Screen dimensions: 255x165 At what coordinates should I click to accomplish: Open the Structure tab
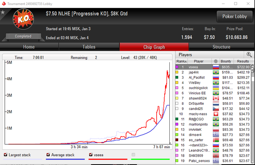pos(221,47)
